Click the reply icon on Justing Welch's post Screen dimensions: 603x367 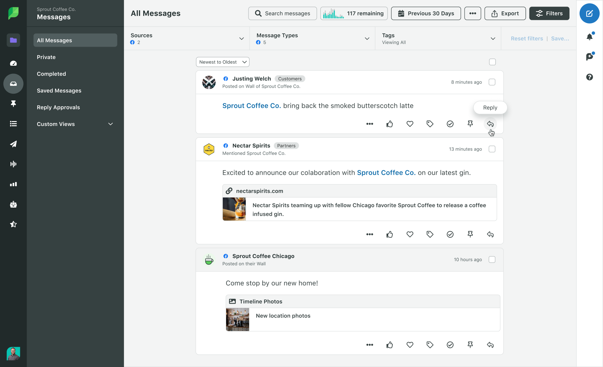490,124
